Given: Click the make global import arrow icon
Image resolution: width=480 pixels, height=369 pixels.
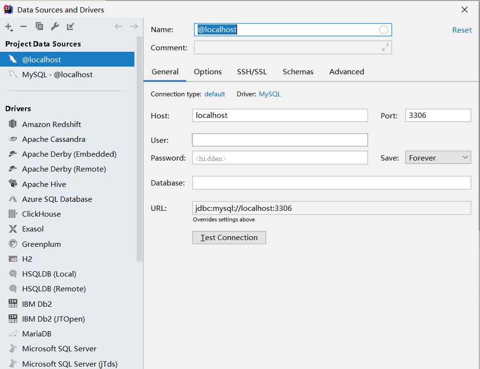Looking at the screenshot, I should click(x=71, y=27).
